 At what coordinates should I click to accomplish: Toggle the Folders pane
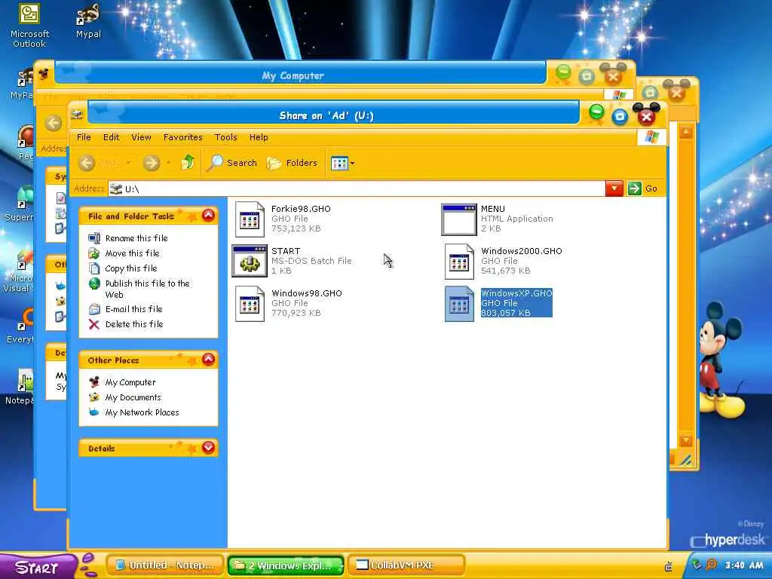(x=292, y=163)
